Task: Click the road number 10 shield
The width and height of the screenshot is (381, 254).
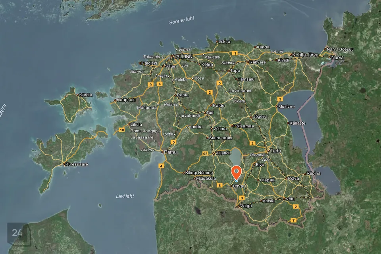Action: point(122,130)
